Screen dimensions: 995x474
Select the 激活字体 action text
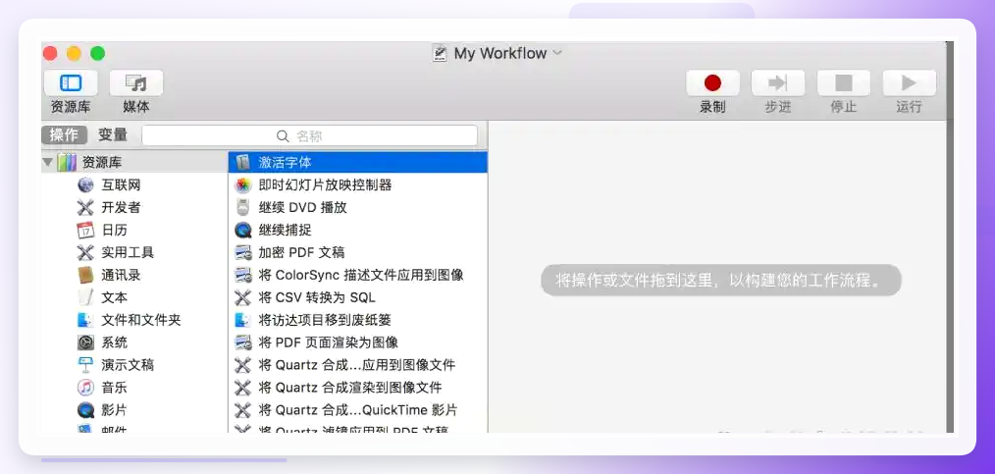[x=285, y=163]
